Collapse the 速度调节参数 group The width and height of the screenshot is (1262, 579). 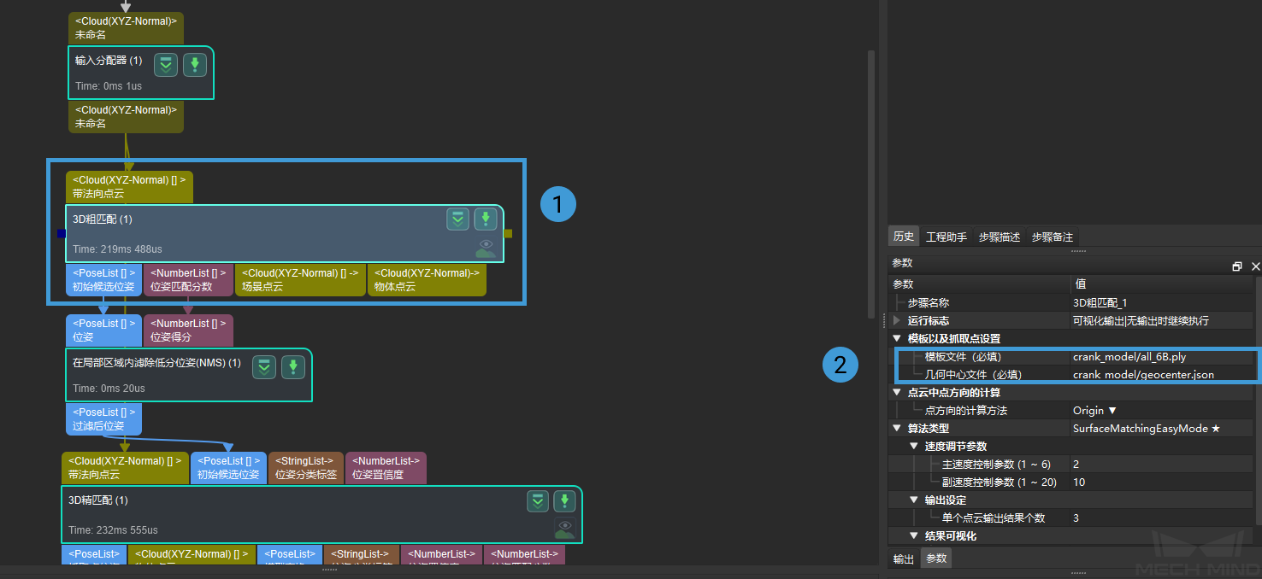913,447
